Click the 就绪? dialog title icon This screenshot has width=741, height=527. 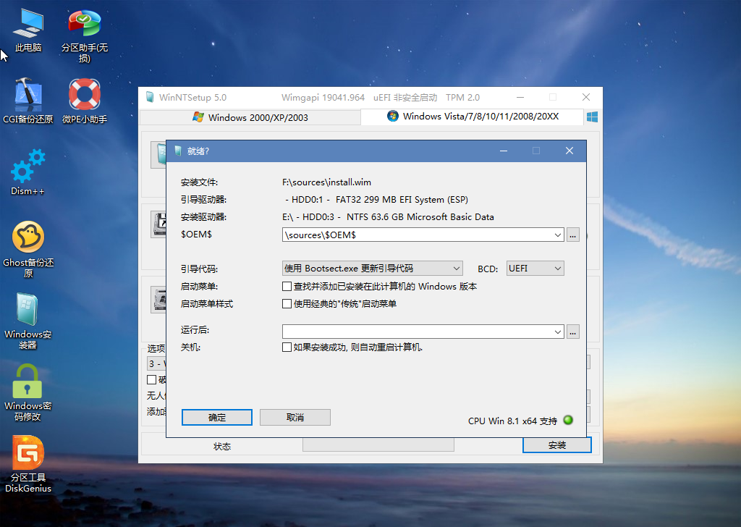click(178, 151)
